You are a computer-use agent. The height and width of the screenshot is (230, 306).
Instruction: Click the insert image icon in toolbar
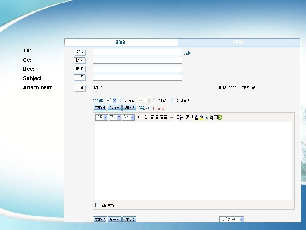pyautogui.click(x=211, y=118)
